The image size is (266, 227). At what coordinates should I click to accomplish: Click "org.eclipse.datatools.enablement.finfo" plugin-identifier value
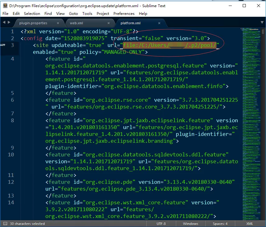coord(163,86)
